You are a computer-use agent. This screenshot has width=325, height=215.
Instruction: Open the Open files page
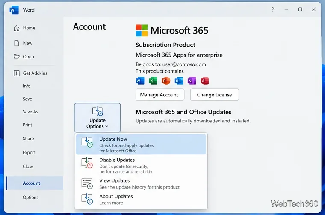pyautogui.click(x=28, y=57)
